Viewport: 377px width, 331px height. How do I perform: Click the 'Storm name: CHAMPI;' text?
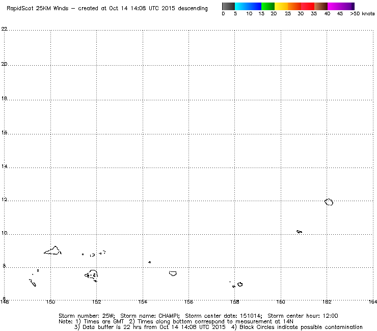(150, 316)
